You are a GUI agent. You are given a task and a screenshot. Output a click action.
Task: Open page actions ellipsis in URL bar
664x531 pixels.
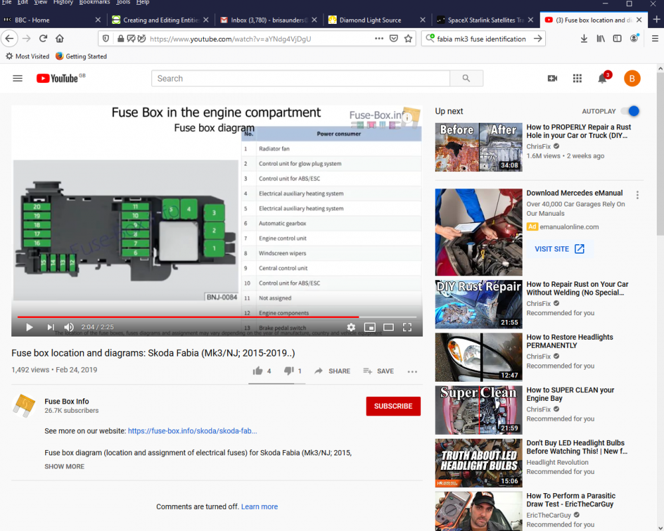tap(379, 38)
